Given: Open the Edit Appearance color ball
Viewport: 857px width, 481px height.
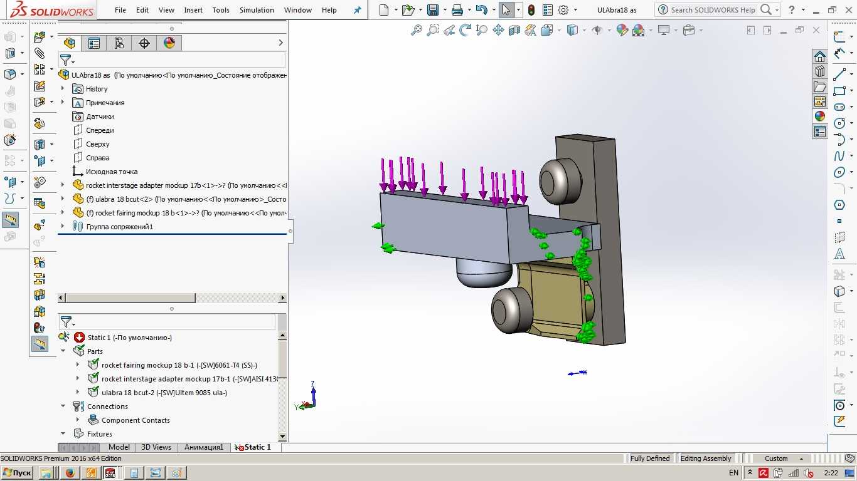Looking at the screenshot, I should 622,30.
